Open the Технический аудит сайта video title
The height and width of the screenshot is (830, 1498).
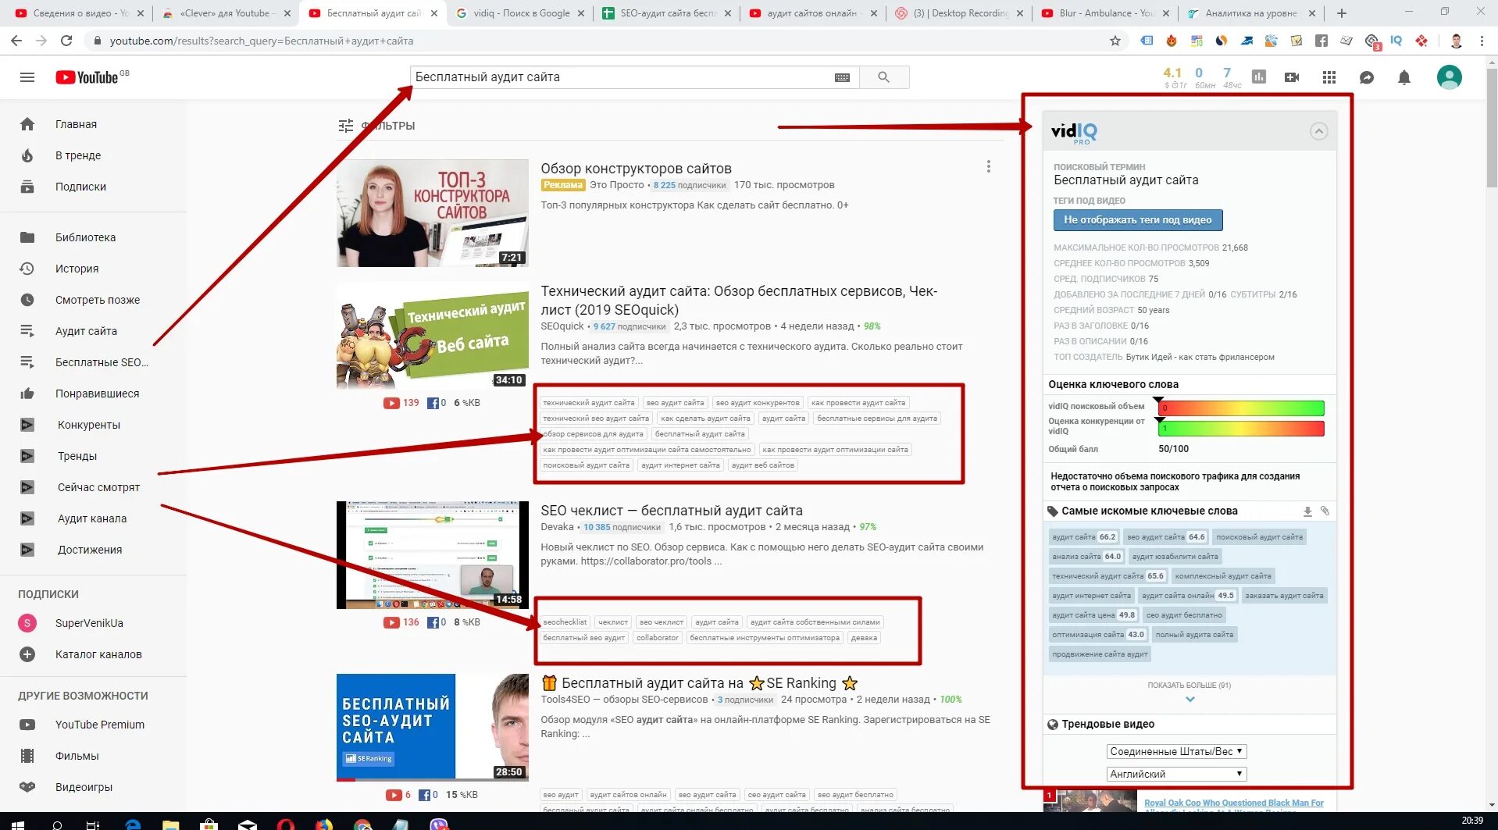click(739, 301)
